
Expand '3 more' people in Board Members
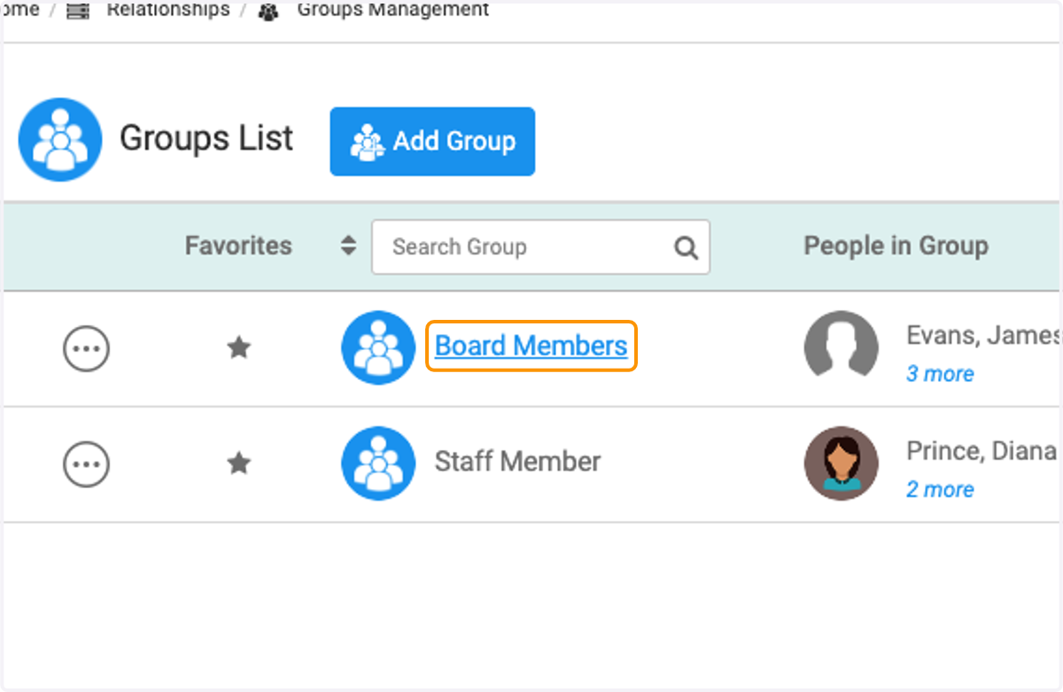click(940, 374)
